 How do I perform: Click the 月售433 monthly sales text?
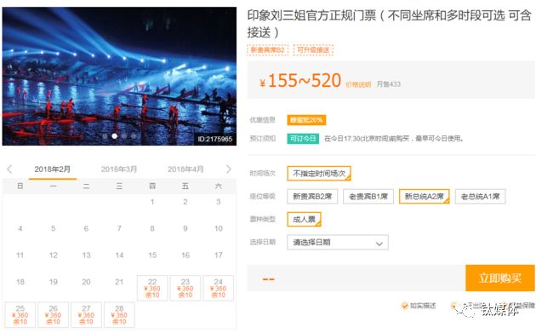[x=389, y=84]
